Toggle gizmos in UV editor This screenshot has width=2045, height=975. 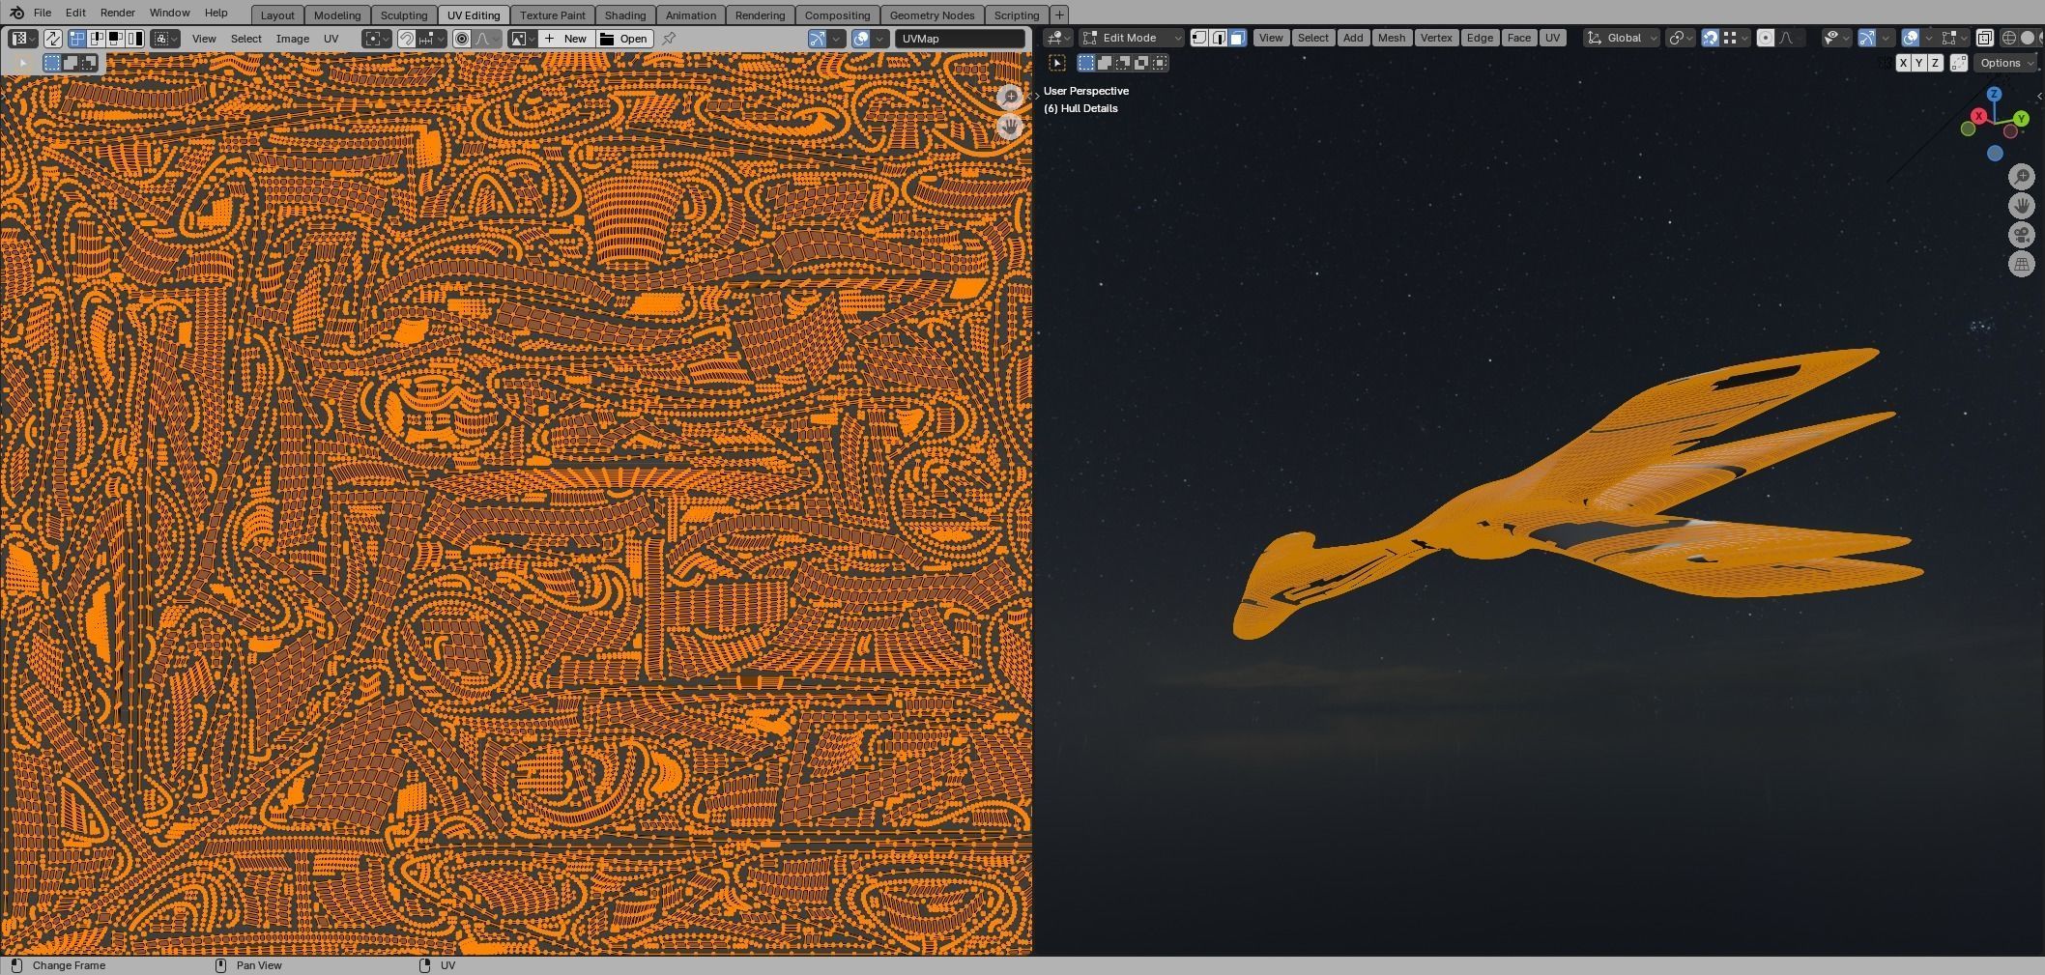pos(818,39)
